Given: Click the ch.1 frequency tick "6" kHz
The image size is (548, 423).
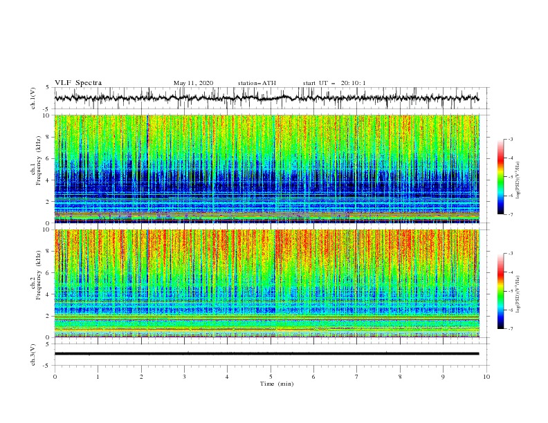Looking at the screenshot, I should [x=48, y=159].
